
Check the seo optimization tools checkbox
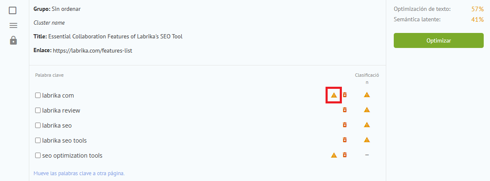tap(38, 155)
